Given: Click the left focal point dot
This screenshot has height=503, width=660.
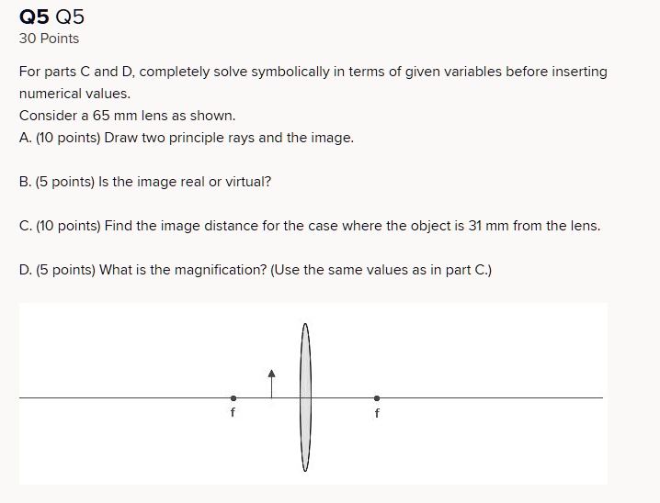Looking at the screenshot, I should click(233, 398).
